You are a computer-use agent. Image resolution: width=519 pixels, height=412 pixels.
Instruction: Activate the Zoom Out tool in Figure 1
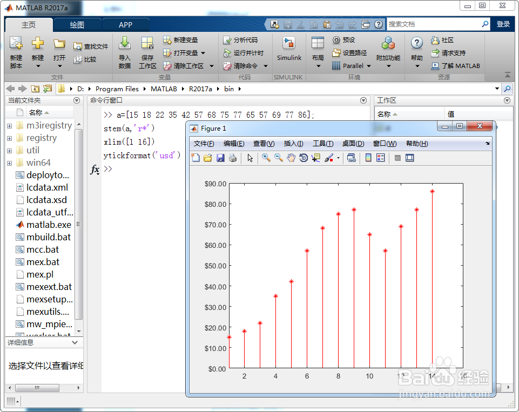(279, 158)
